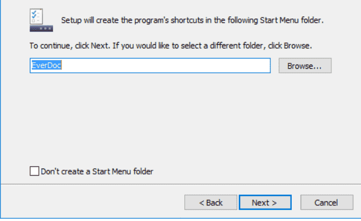Click the Next > default button
Viewport: 361px width, 221px height.
[x=265, y=202]
